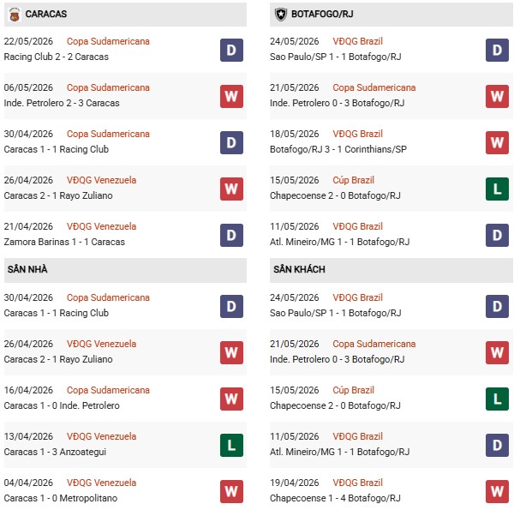Click W badge for Inde. Petrolero 2-3 Caracas
Image resolution: width=514 pixels, height=510 pixels.
[231, 96]
